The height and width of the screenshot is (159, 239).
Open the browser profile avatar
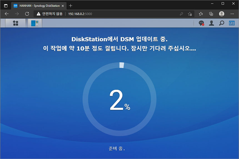[x=221, y=14]
